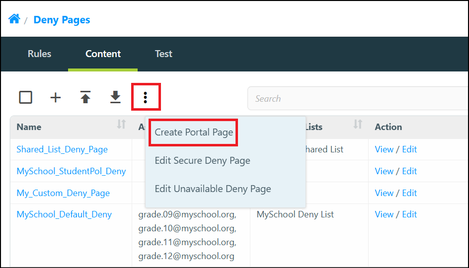Click the download arrow icon
469x268 pixels.
(x=115, y=97)
